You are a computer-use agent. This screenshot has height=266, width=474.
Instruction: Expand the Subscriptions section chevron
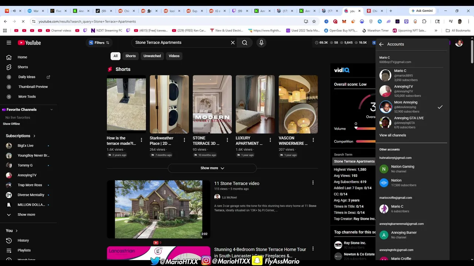[34, 136]
